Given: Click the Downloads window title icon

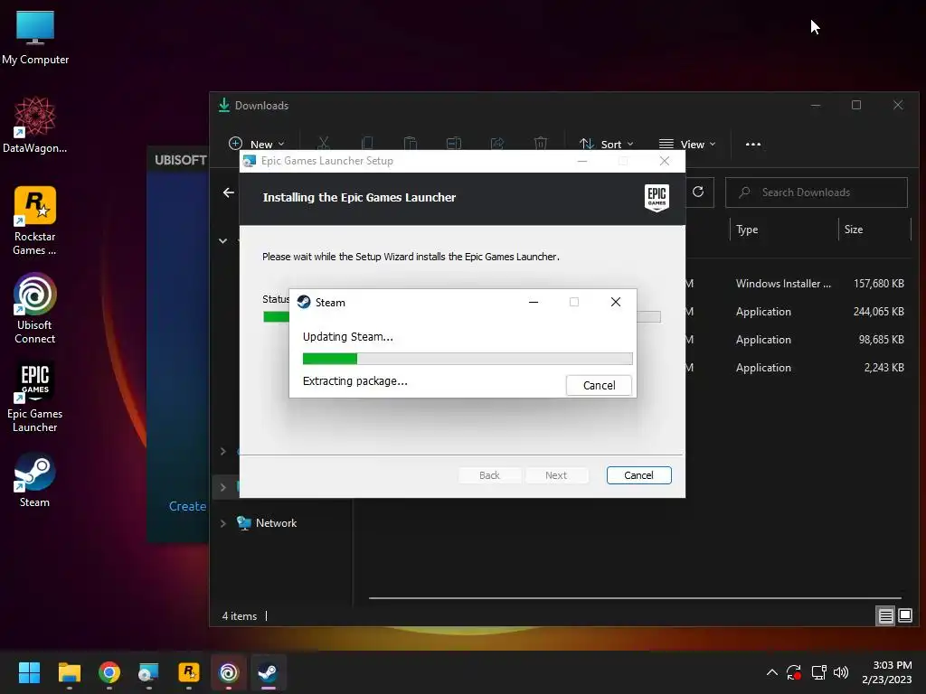Looking at the screenshot, I should pyautogui.click(x=224, y=105).
